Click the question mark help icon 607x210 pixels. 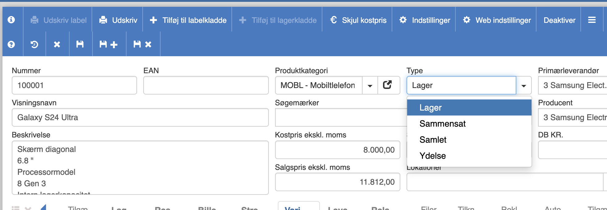click(11, 44)
